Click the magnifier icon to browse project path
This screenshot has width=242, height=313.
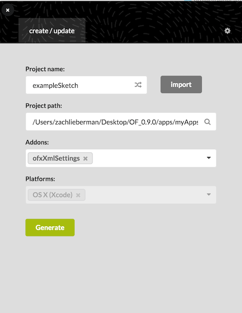(x=207, y=122)
